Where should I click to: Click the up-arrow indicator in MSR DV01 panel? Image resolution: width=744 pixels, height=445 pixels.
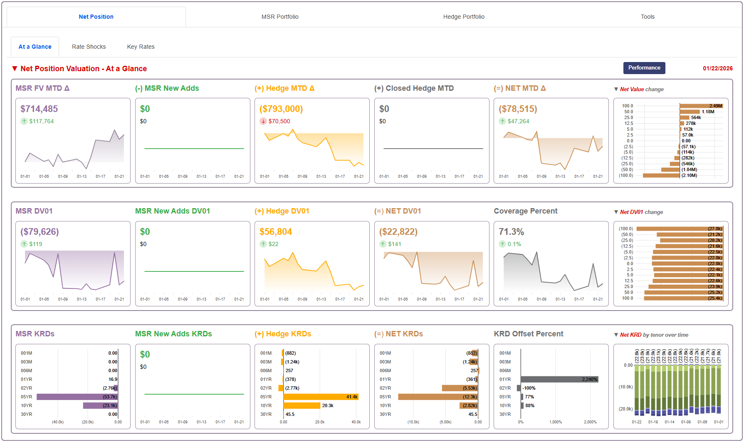pyautogui.click(x=24, y=244)
